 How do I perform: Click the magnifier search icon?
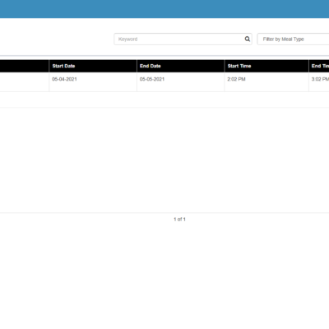coord(248,39)
